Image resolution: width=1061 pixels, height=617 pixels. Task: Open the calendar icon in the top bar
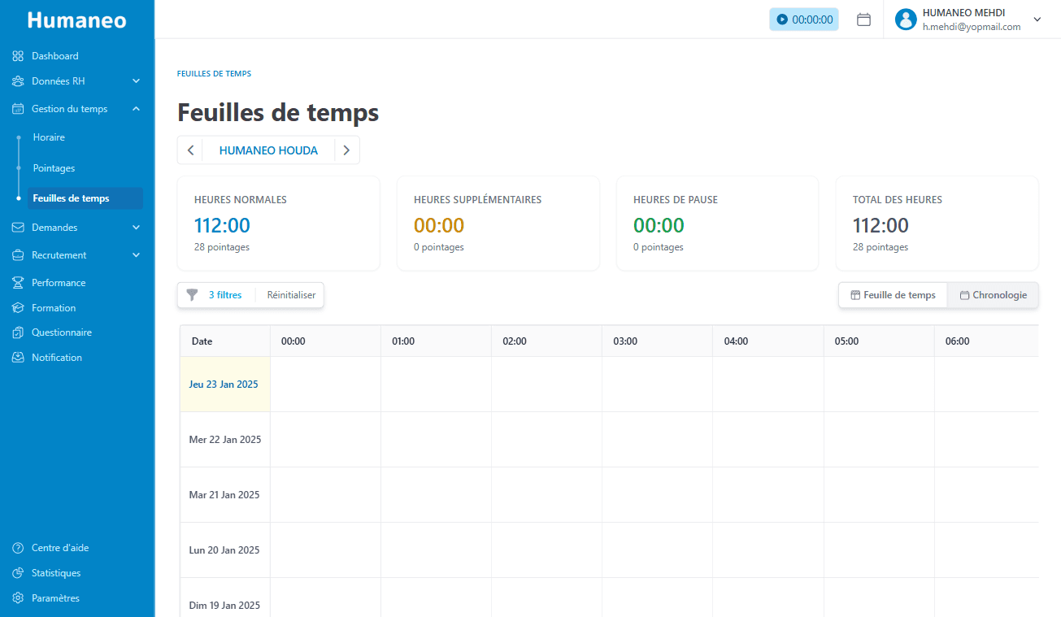(864, 19)
